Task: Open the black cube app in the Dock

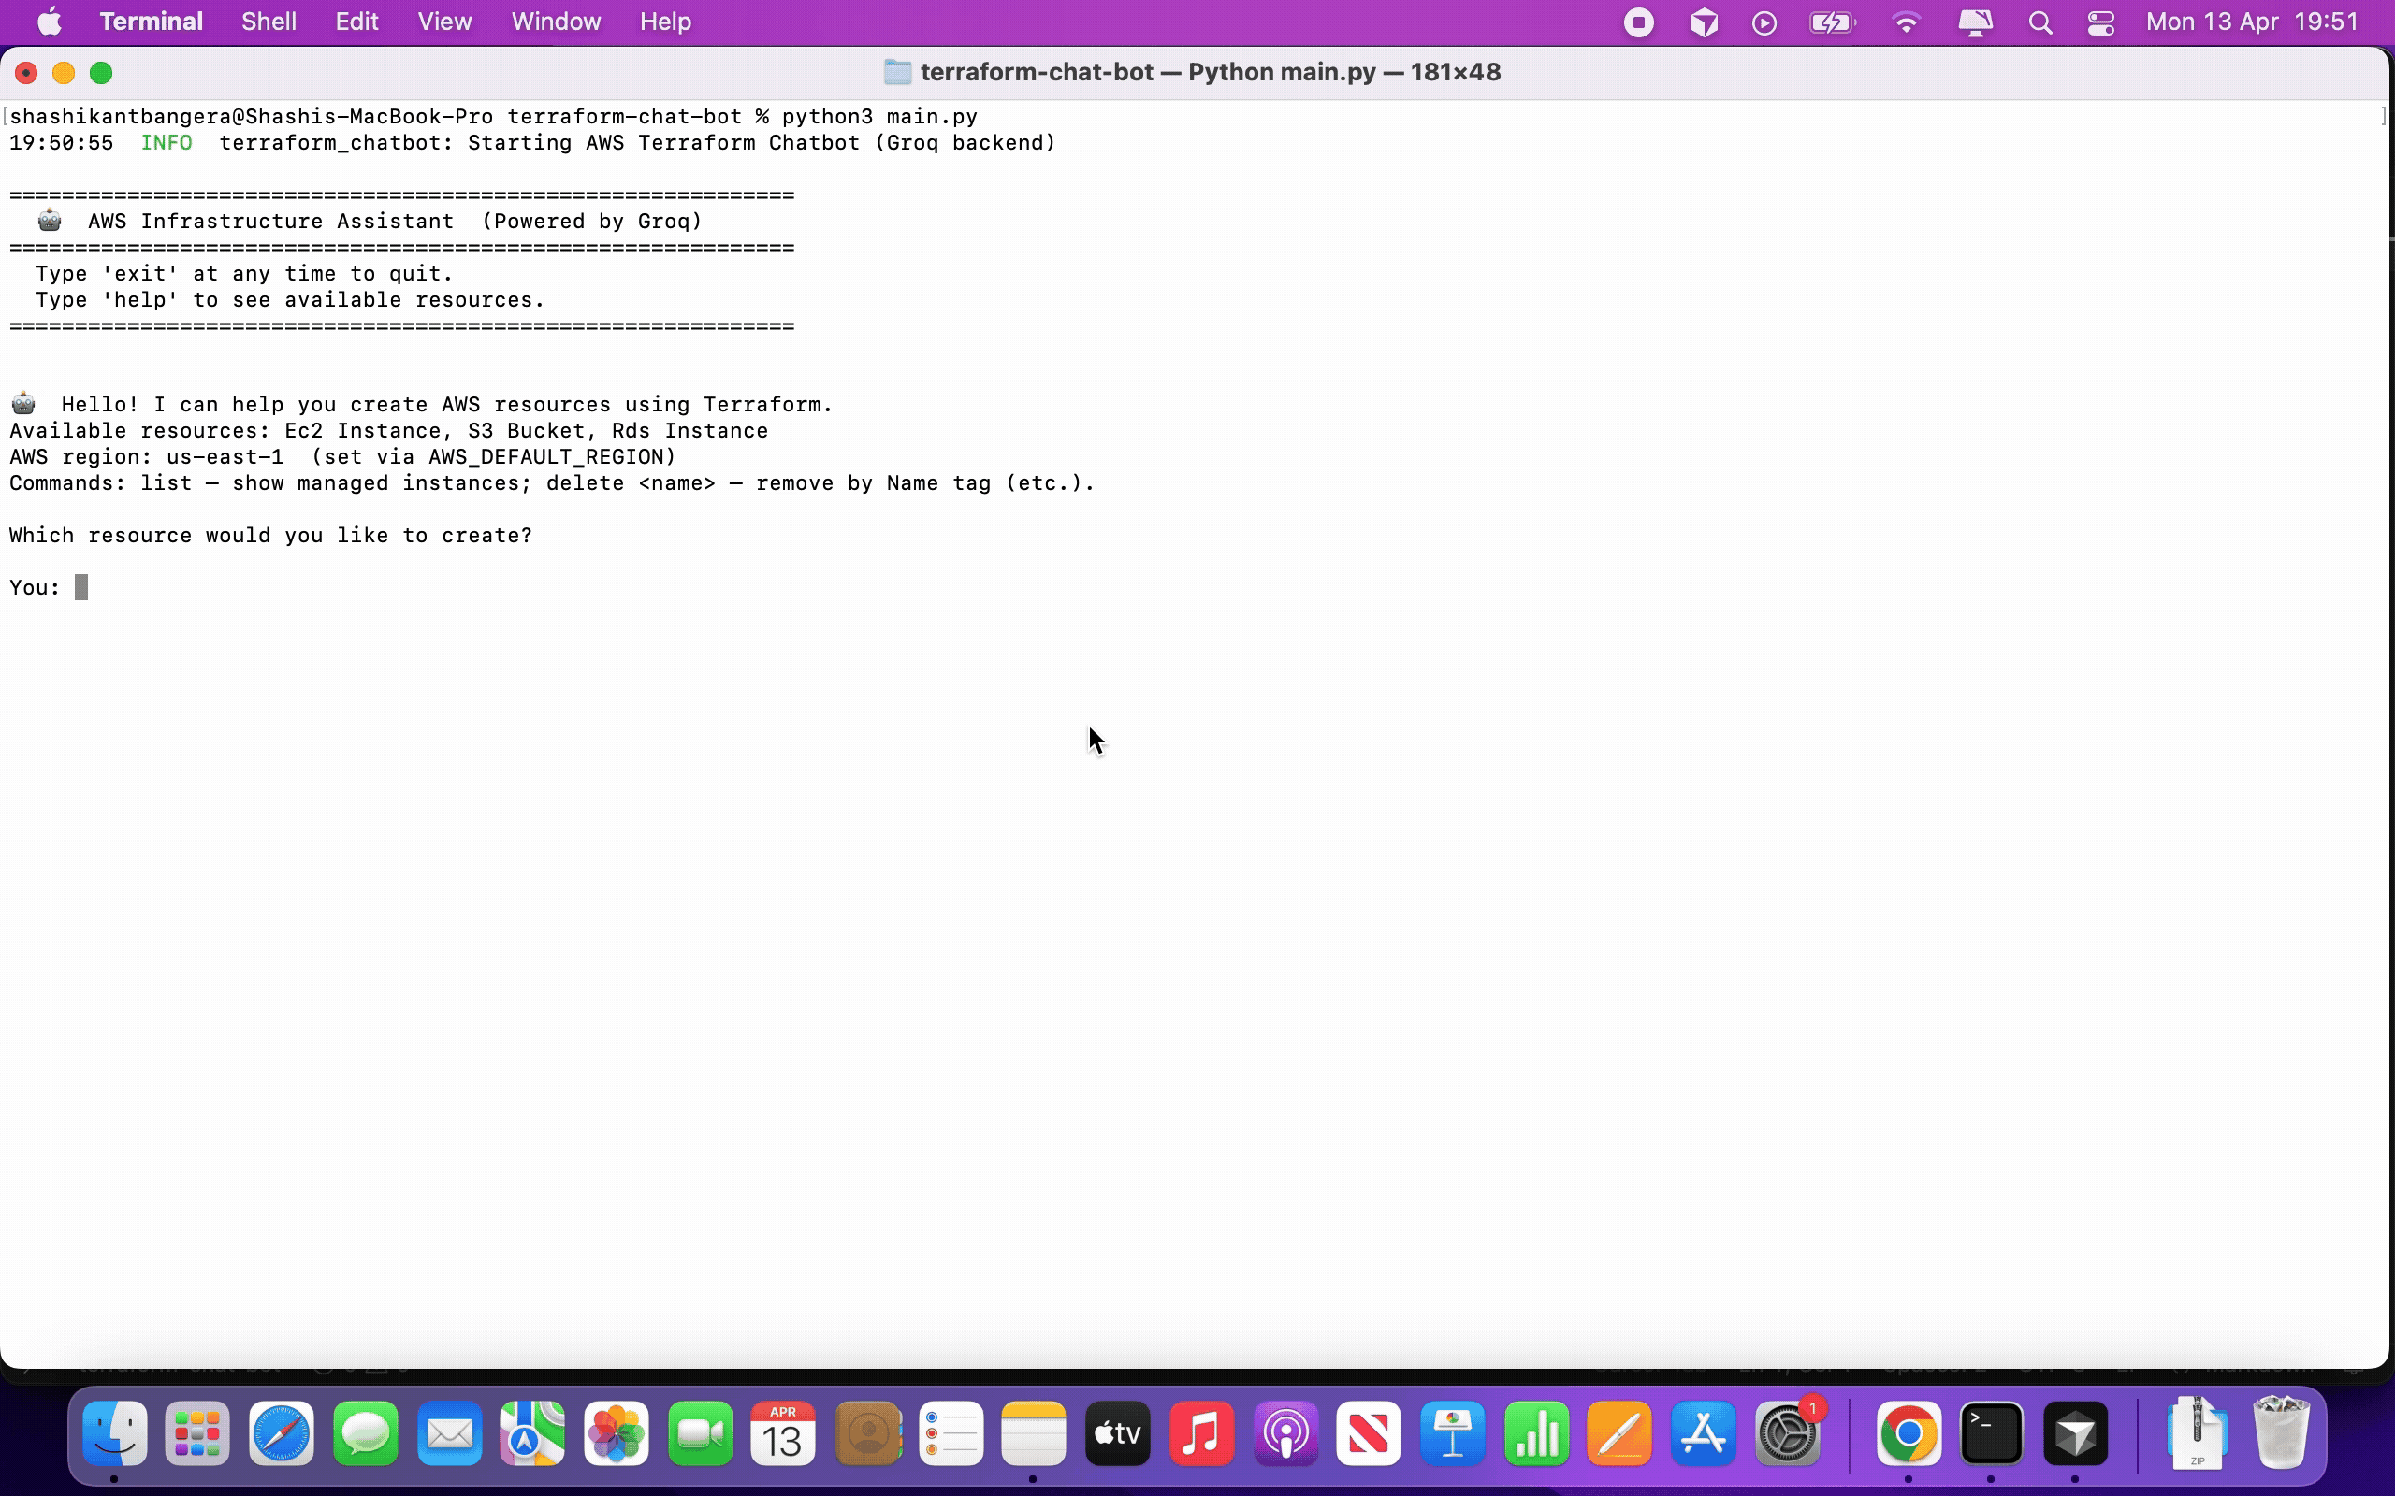Action: (x=2075, y=1432)
